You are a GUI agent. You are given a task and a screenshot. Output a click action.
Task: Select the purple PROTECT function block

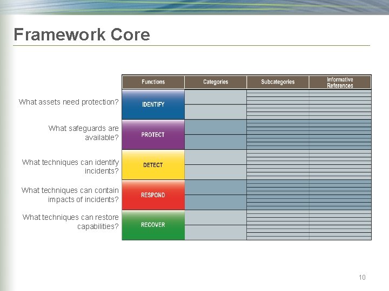(x=153, y=135)
